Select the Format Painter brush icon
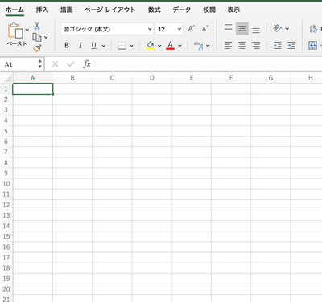The height and width of the screenshot is (302, 322). tap(37, 48)
